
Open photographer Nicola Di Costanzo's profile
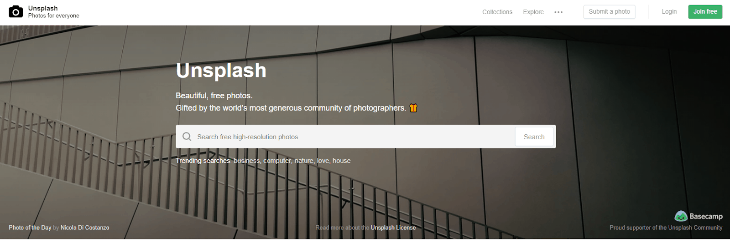pos(85,228)
